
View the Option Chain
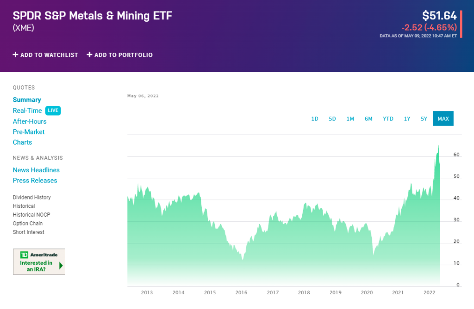[x=28, y=223]
